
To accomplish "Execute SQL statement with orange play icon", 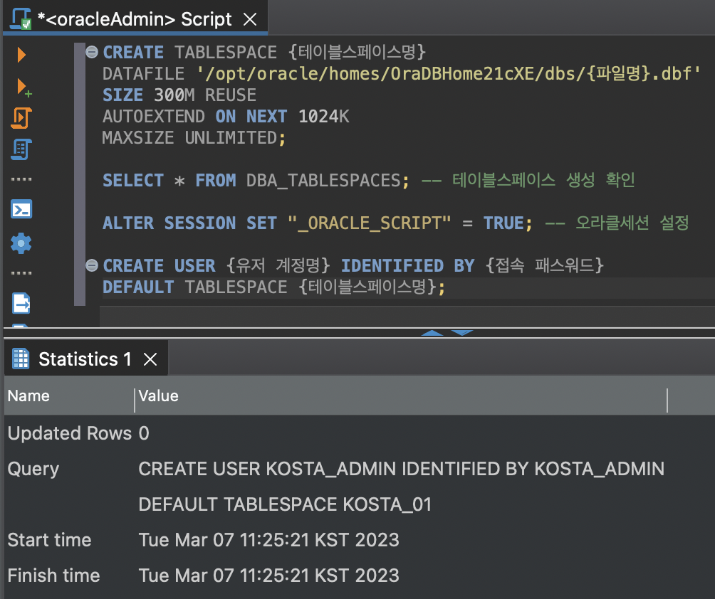I will (21, 55).
